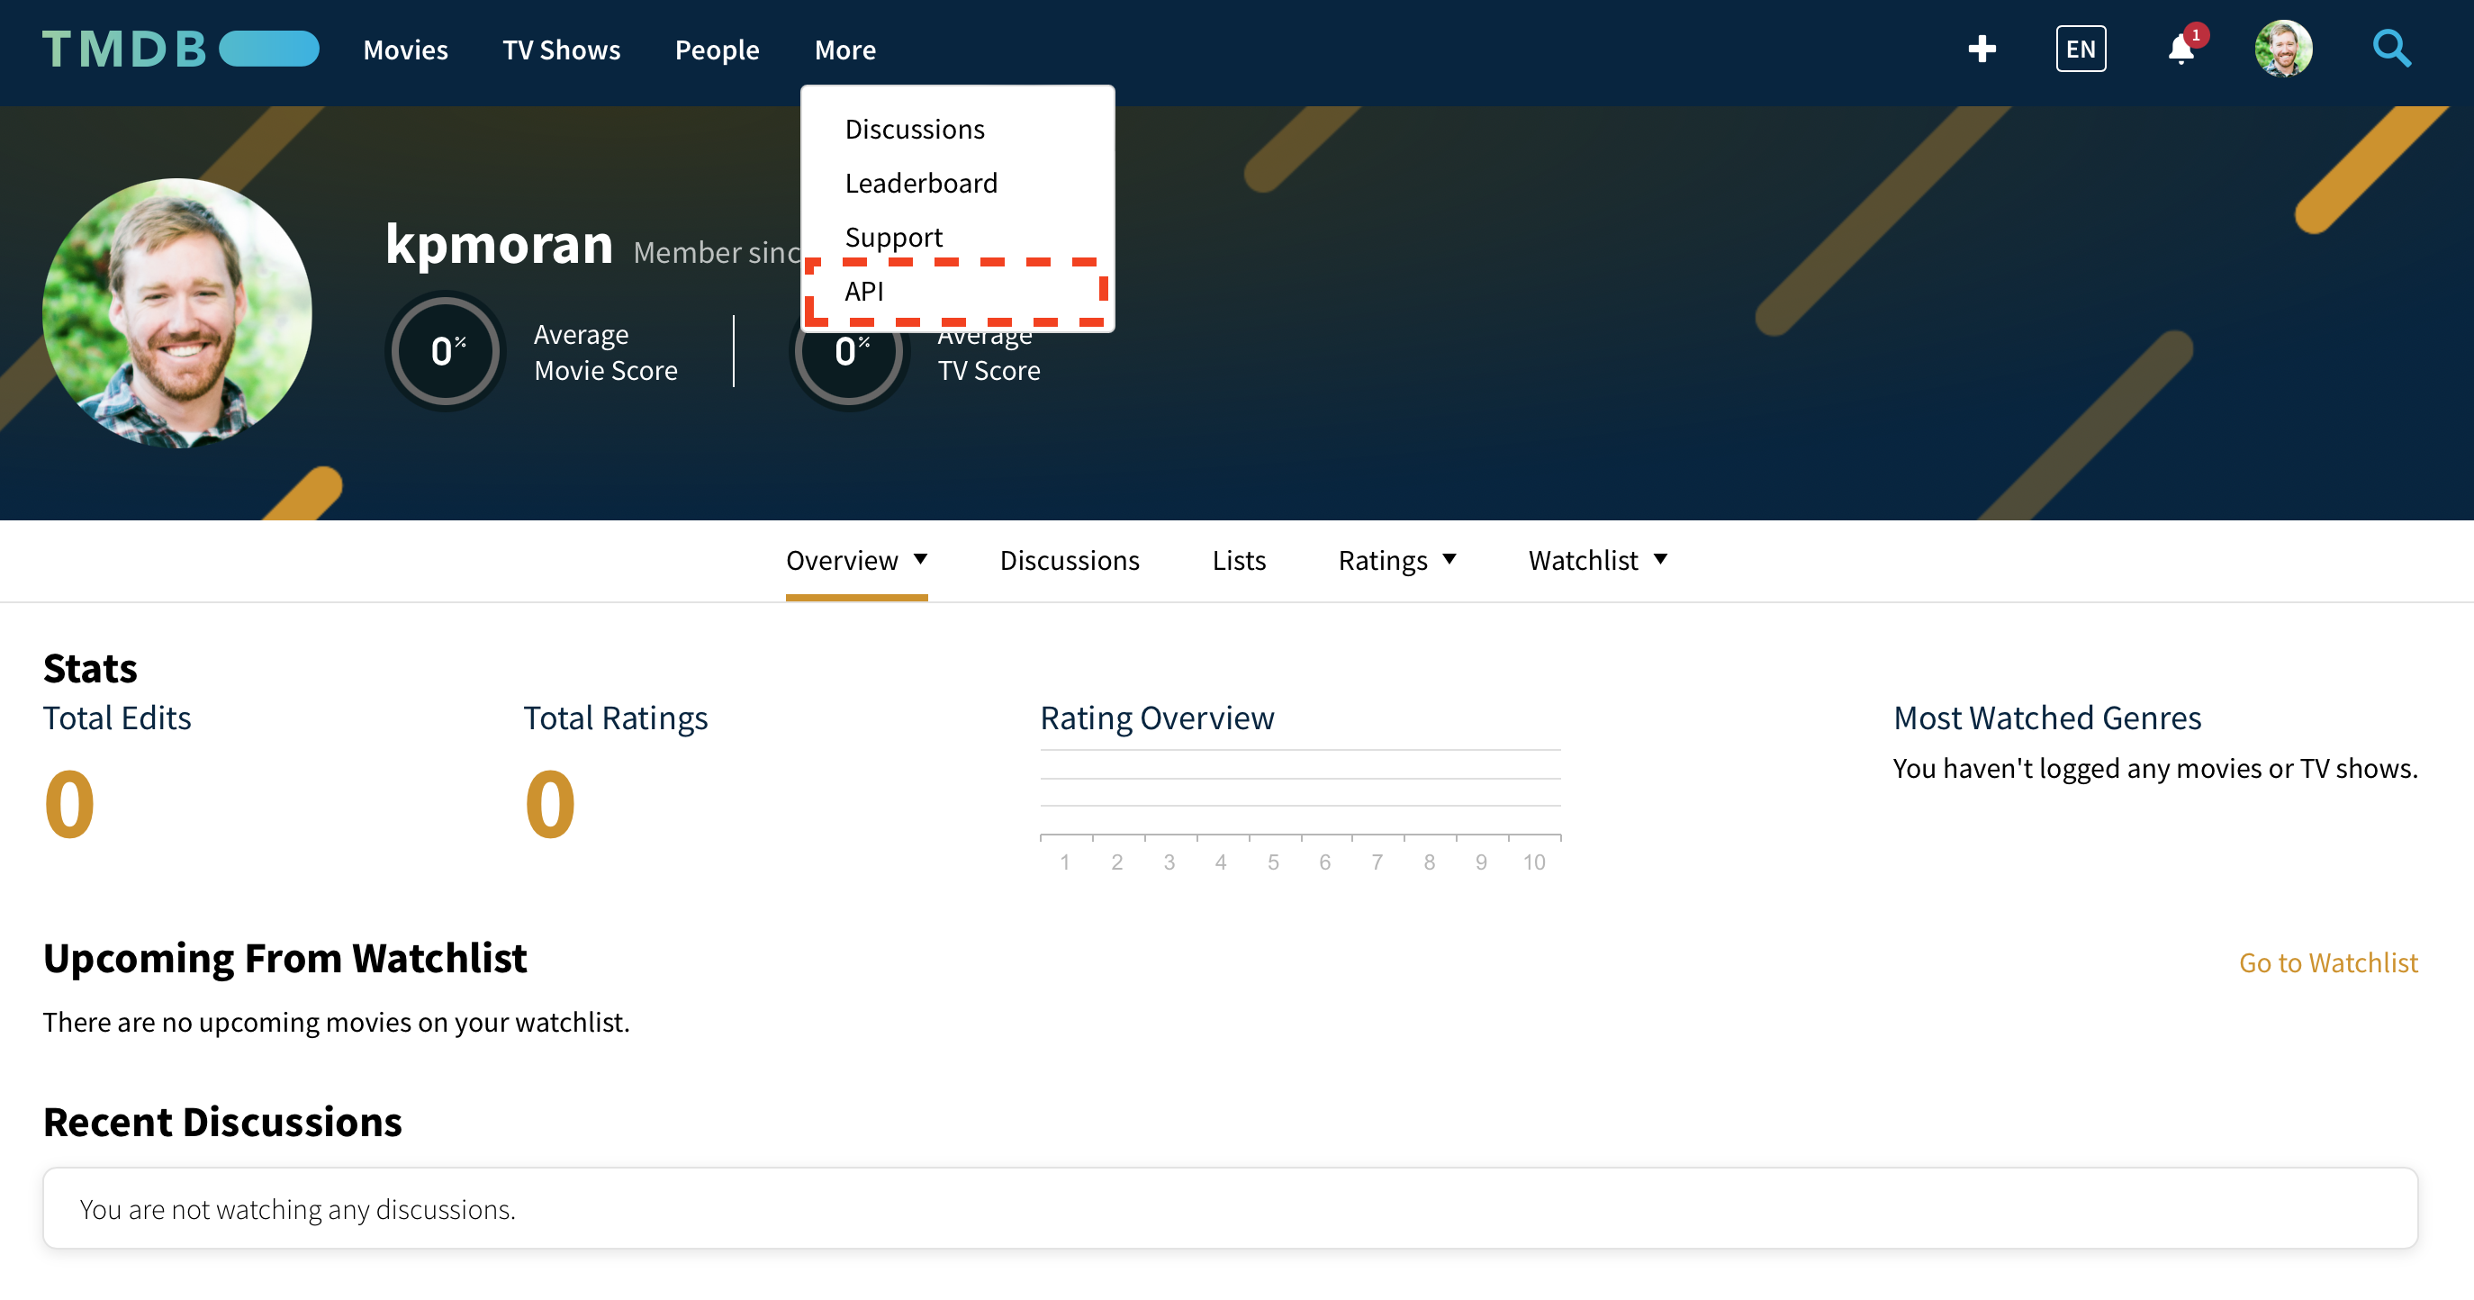Open the Leaderboard menu entry
Screen dimensions: 2474x1300
point(921,183)
